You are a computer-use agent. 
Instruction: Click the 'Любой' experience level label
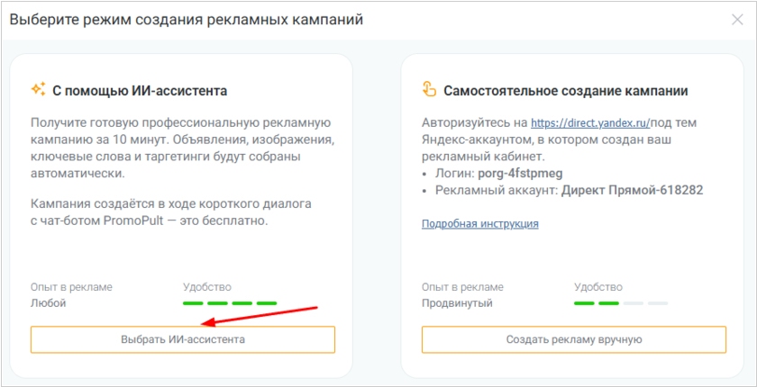coord(48,303)
